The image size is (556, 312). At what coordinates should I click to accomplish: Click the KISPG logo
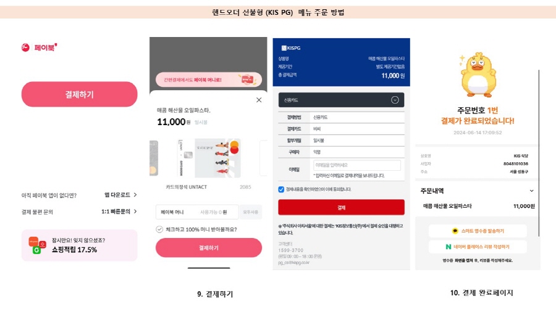point(291,48)
